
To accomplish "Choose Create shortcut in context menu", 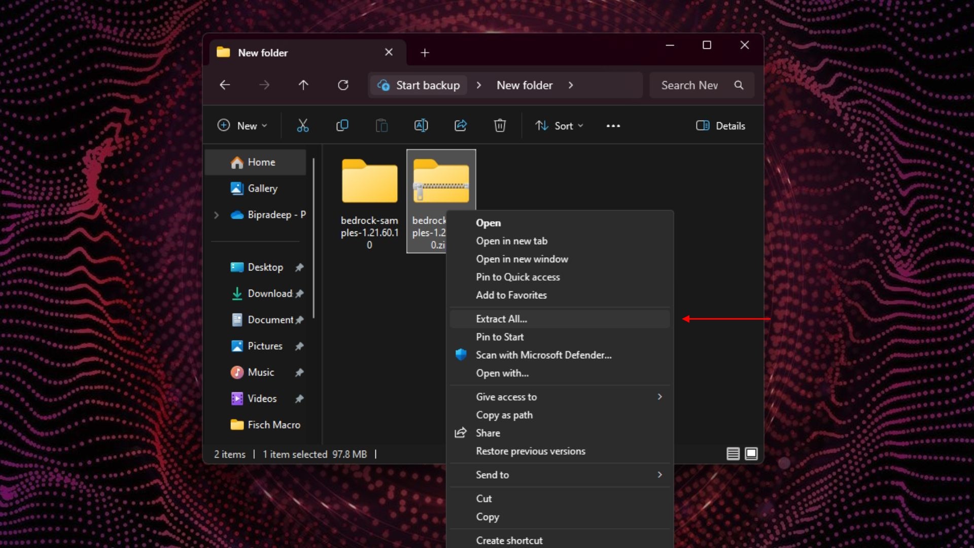I will (x=560, y=540).
